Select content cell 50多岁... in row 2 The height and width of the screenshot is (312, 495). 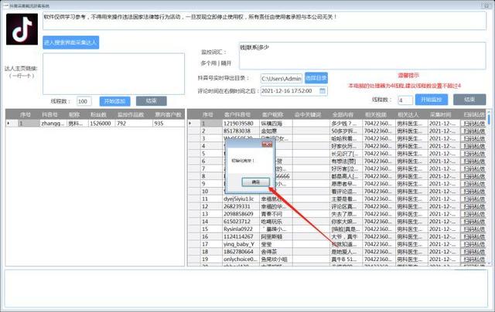tap(346, 131)
